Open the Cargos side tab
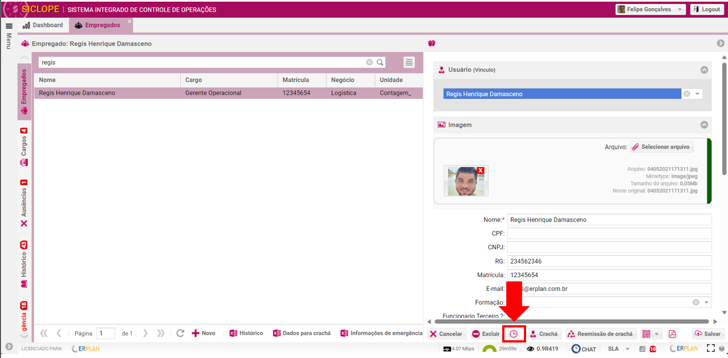Viewport: 728px width, 358px height. [x=24, y=147]
